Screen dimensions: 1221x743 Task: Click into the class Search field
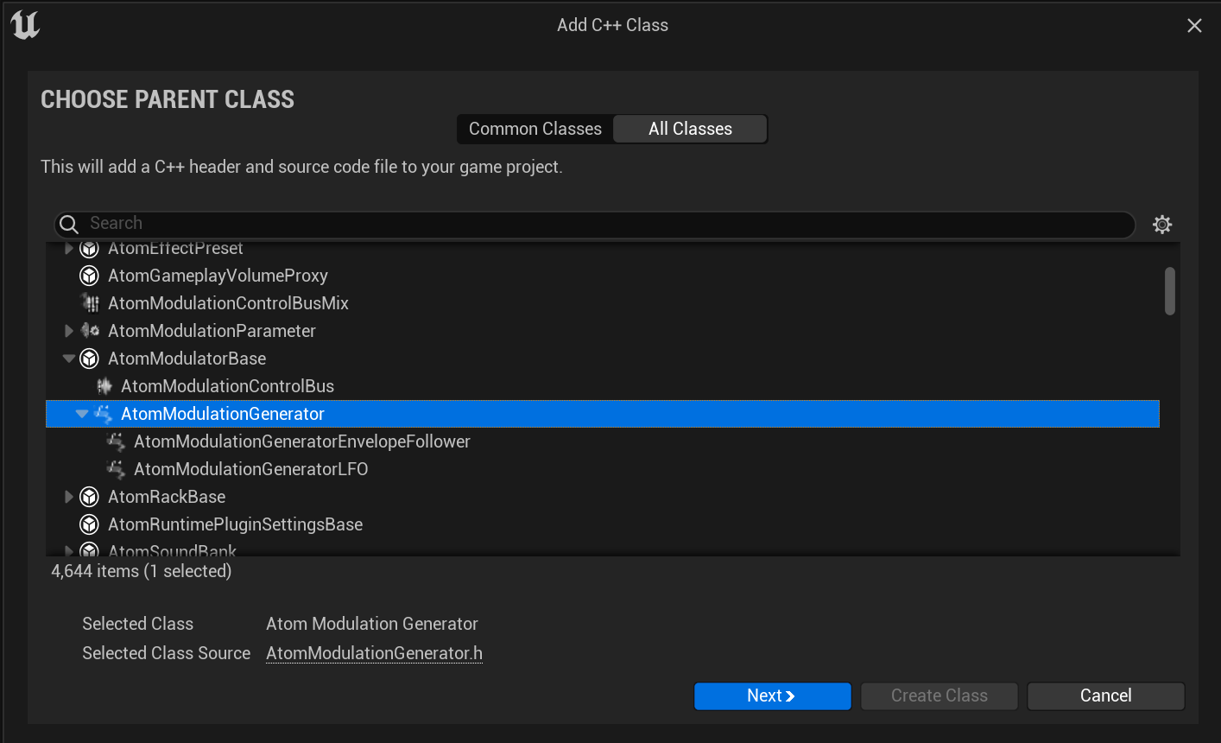[594, 224]
